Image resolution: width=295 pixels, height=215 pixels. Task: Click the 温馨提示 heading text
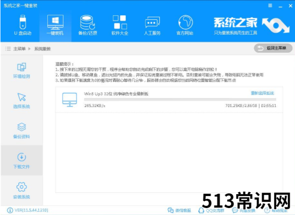coord(64,64)
